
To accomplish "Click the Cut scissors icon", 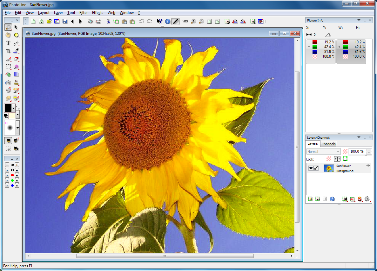I will [x=108, y=21].
